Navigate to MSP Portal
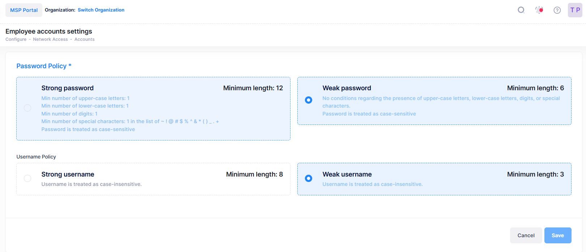586x252 pixels. [24, 10]
